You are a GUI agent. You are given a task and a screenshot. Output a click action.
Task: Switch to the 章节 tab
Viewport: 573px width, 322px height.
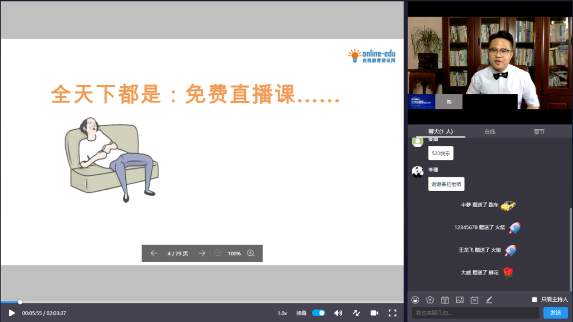[539, 131]
